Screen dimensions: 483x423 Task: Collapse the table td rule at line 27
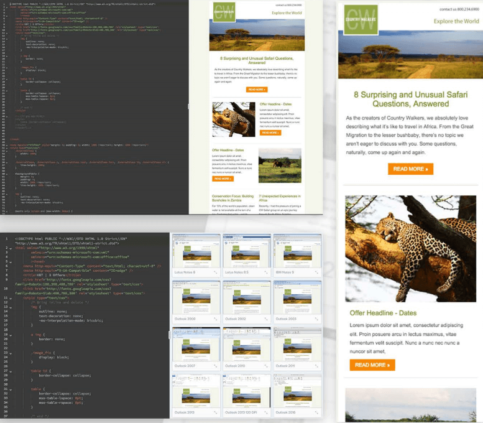click(12, 371)
